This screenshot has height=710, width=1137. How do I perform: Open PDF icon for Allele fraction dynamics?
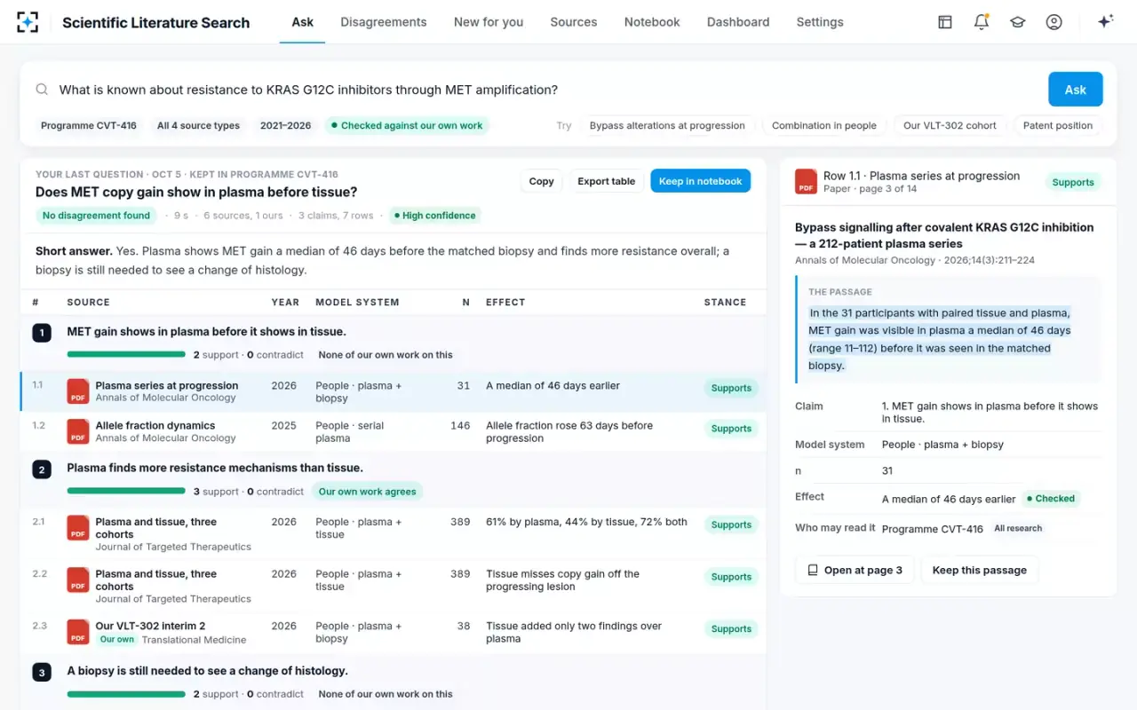(x=78, y=431)
